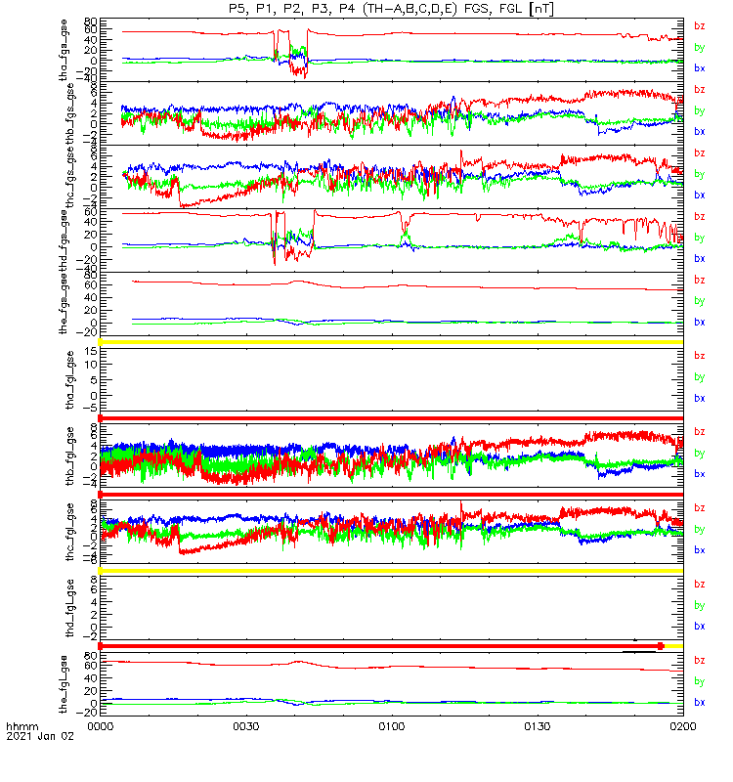Click the bx legend of thb_fgl_gse panel
Viewport: 733px width, 782px height.
pos(700,474)
